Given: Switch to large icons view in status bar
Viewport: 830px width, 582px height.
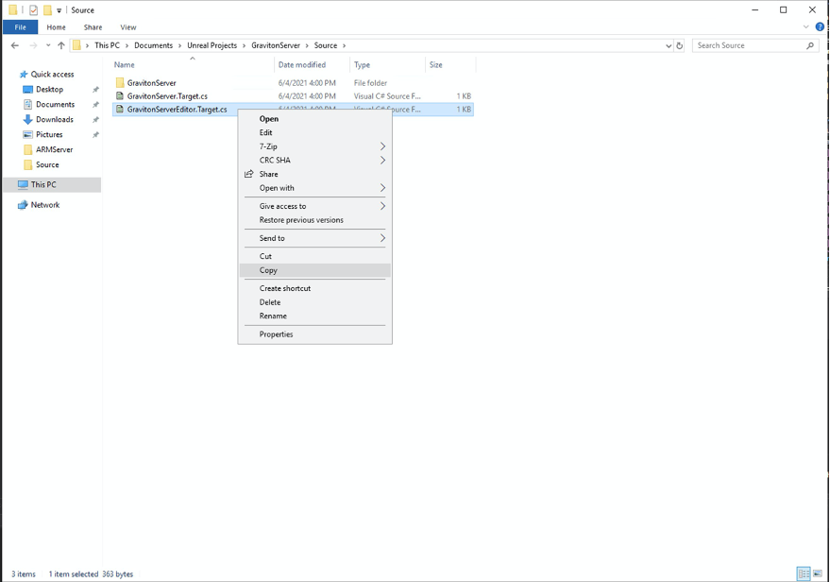Looking at the screenshot, I should click(x=819, y=573).
